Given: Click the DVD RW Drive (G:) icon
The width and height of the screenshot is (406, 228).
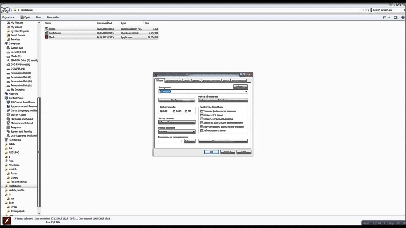Looking at the screenshot, I should [x=8, y=65].
